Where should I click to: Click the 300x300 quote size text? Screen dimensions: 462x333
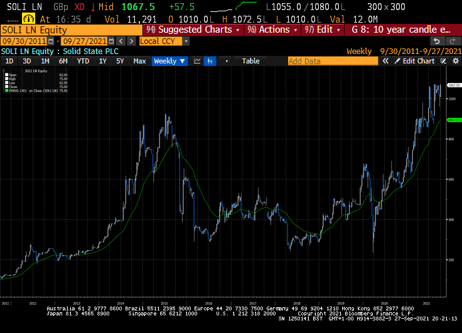386,7
